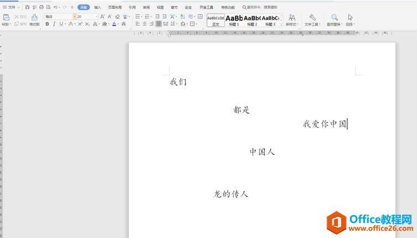This screenshot has width=417, height=238.
Task: Clear formatting with the eraser icon
Action: coord(117,17)
